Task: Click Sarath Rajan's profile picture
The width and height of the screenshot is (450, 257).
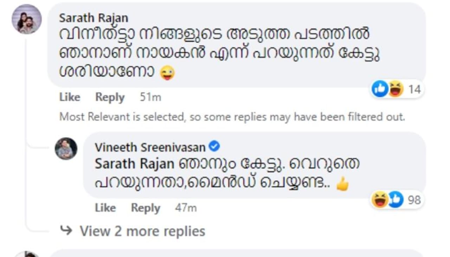Action: (x=27, y=19)
